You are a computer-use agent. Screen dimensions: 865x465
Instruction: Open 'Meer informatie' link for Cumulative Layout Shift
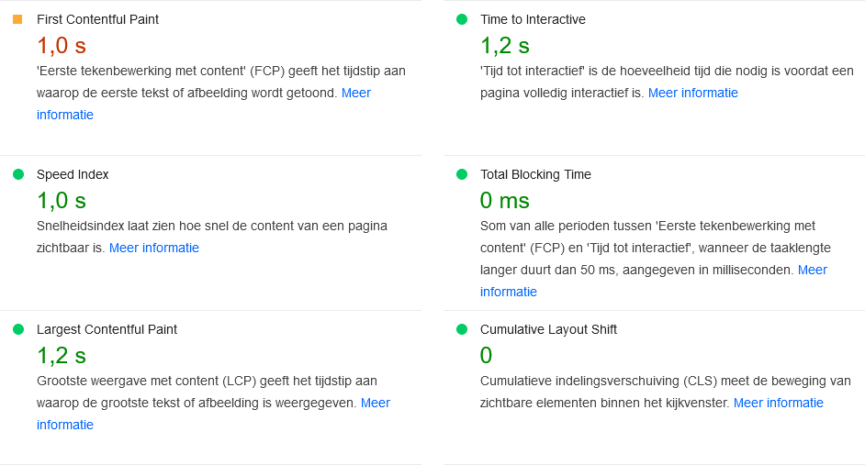pyautogui.click(x=778, y=403)
